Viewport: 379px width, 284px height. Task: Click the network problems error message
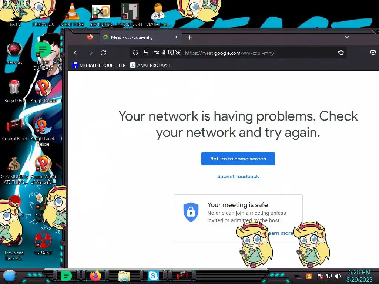(238, 124)
